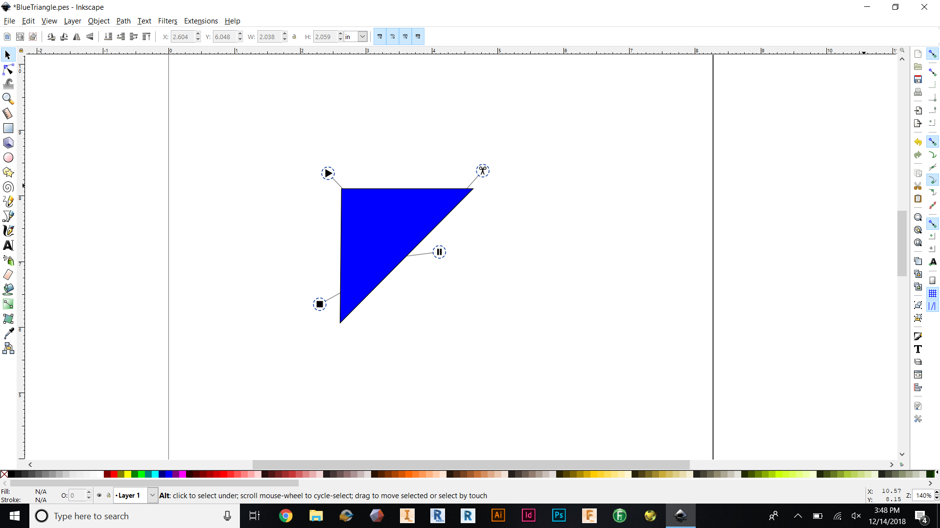Screen dimensions: 940x528
Task: Open the units dropdown showing in
Action: [362, 37]
